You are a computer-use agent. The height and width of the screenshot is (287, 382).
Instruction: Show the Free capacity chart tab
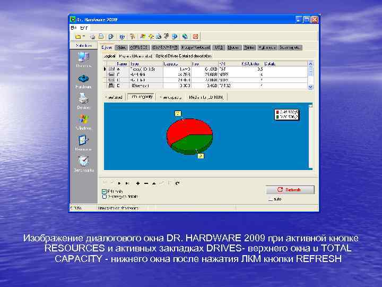coord(170,97)
